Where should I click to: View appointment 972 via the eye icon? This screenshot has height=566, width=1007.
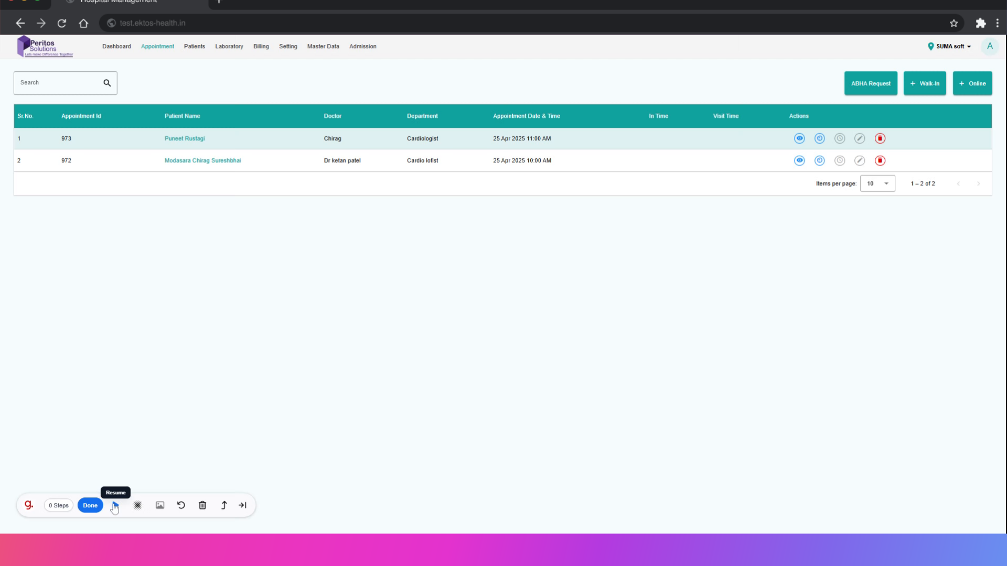coord(799,160)
